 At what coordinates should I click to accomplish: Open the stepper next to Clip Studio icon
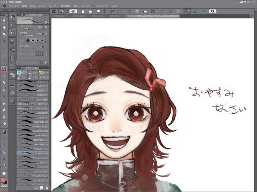point(67,11)
